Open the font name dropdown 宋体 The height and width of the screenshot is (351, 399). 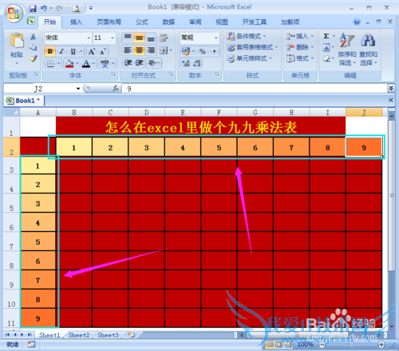coord(89,38)
